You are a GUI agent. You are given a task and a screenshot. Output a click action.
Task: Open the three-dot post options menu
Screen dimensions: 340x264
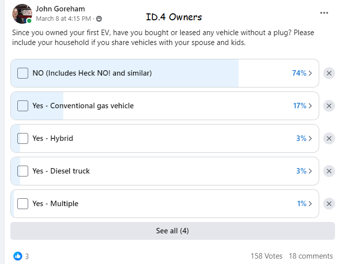[x=324, y=13]
